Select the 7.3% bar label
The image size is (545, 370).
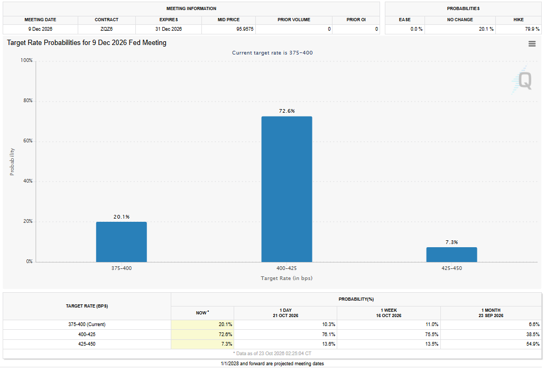(451, 242)
